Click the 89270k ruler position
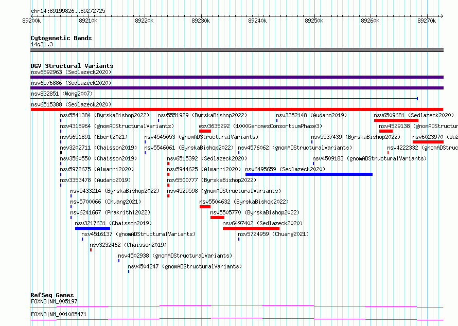The image size is (458, 326). pyautogui.click(x=427, y=21)
